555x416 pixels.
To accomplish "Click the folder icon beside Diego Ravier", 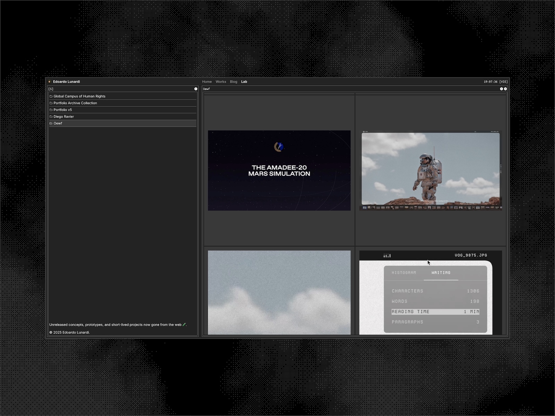I will (x=51, y=116).
